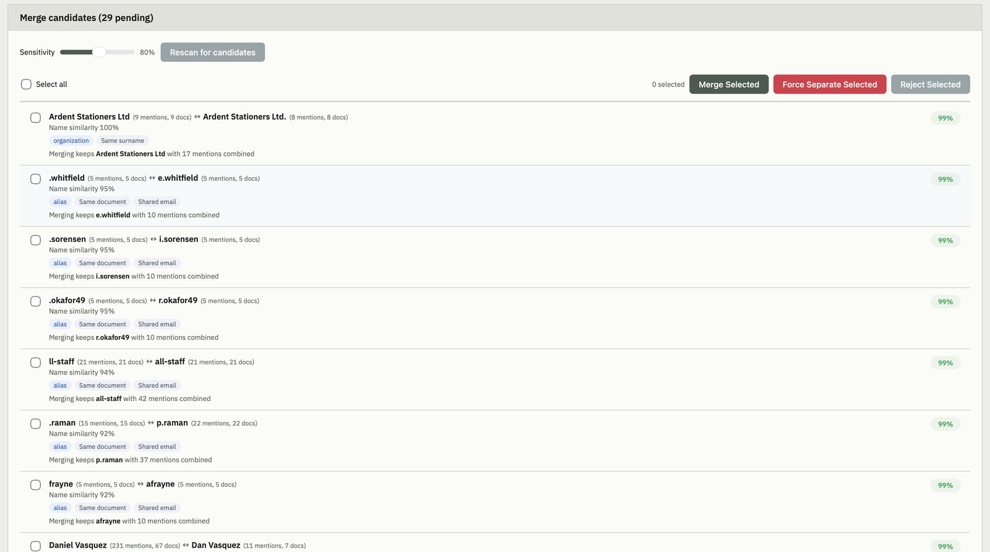Click 'Merging keeps all-staff with 42 mentions combined'

(130, 399)
